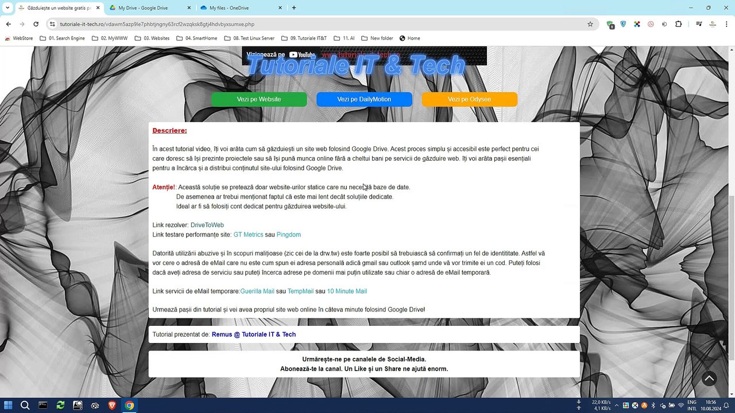Show hidden system tray icons chevron
This screenshot has height=413, width=735.
tap(617, 406)
